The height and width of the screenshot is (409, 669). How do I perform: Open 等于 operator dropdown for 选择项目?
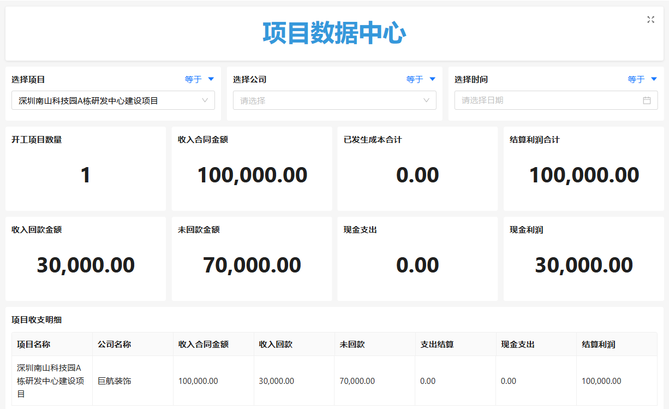(199, 79)
